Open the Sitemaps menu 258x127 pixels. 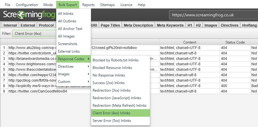tap(107, 5)
